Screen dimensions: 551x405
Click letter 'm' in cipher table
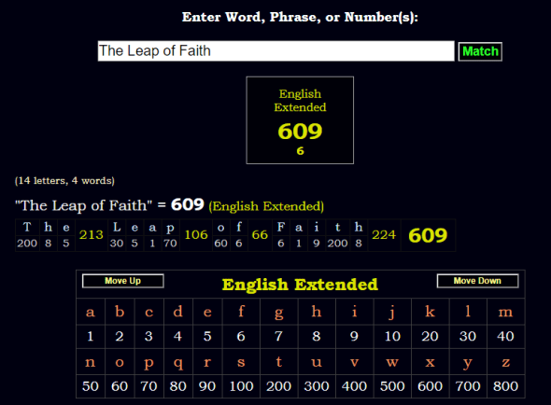pyautogui.click(x=505, y=312)
